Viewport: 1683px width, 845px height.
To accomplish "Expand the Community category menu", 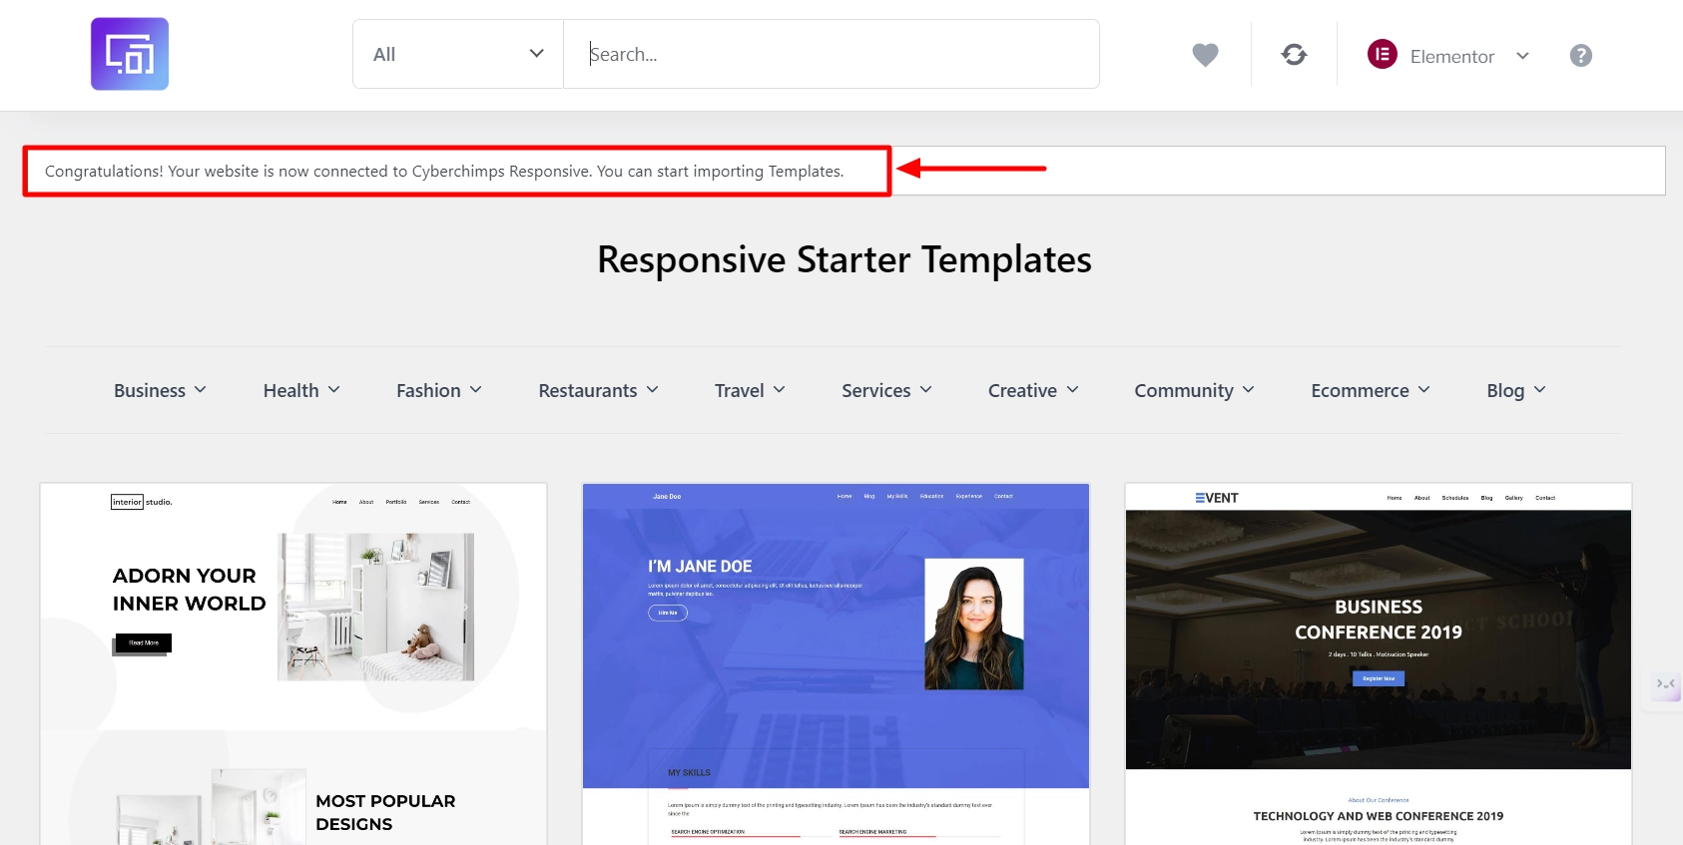I will (x=1194, y=390).
